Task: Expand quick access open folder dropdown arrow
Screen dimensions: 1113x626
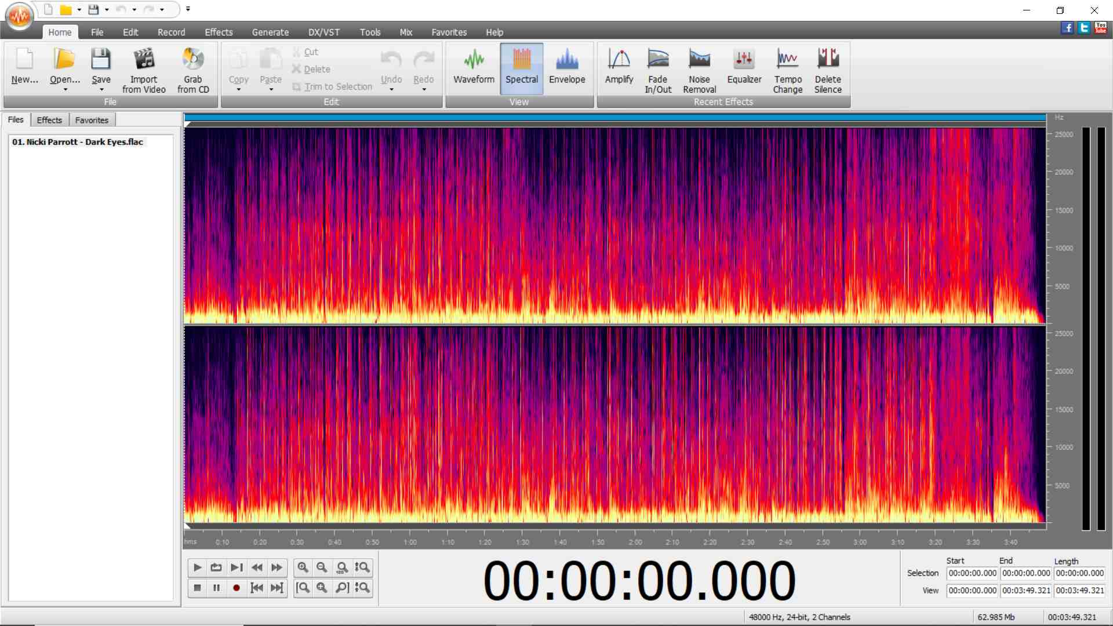Action: pyautogui.click(x=79, y=10)
